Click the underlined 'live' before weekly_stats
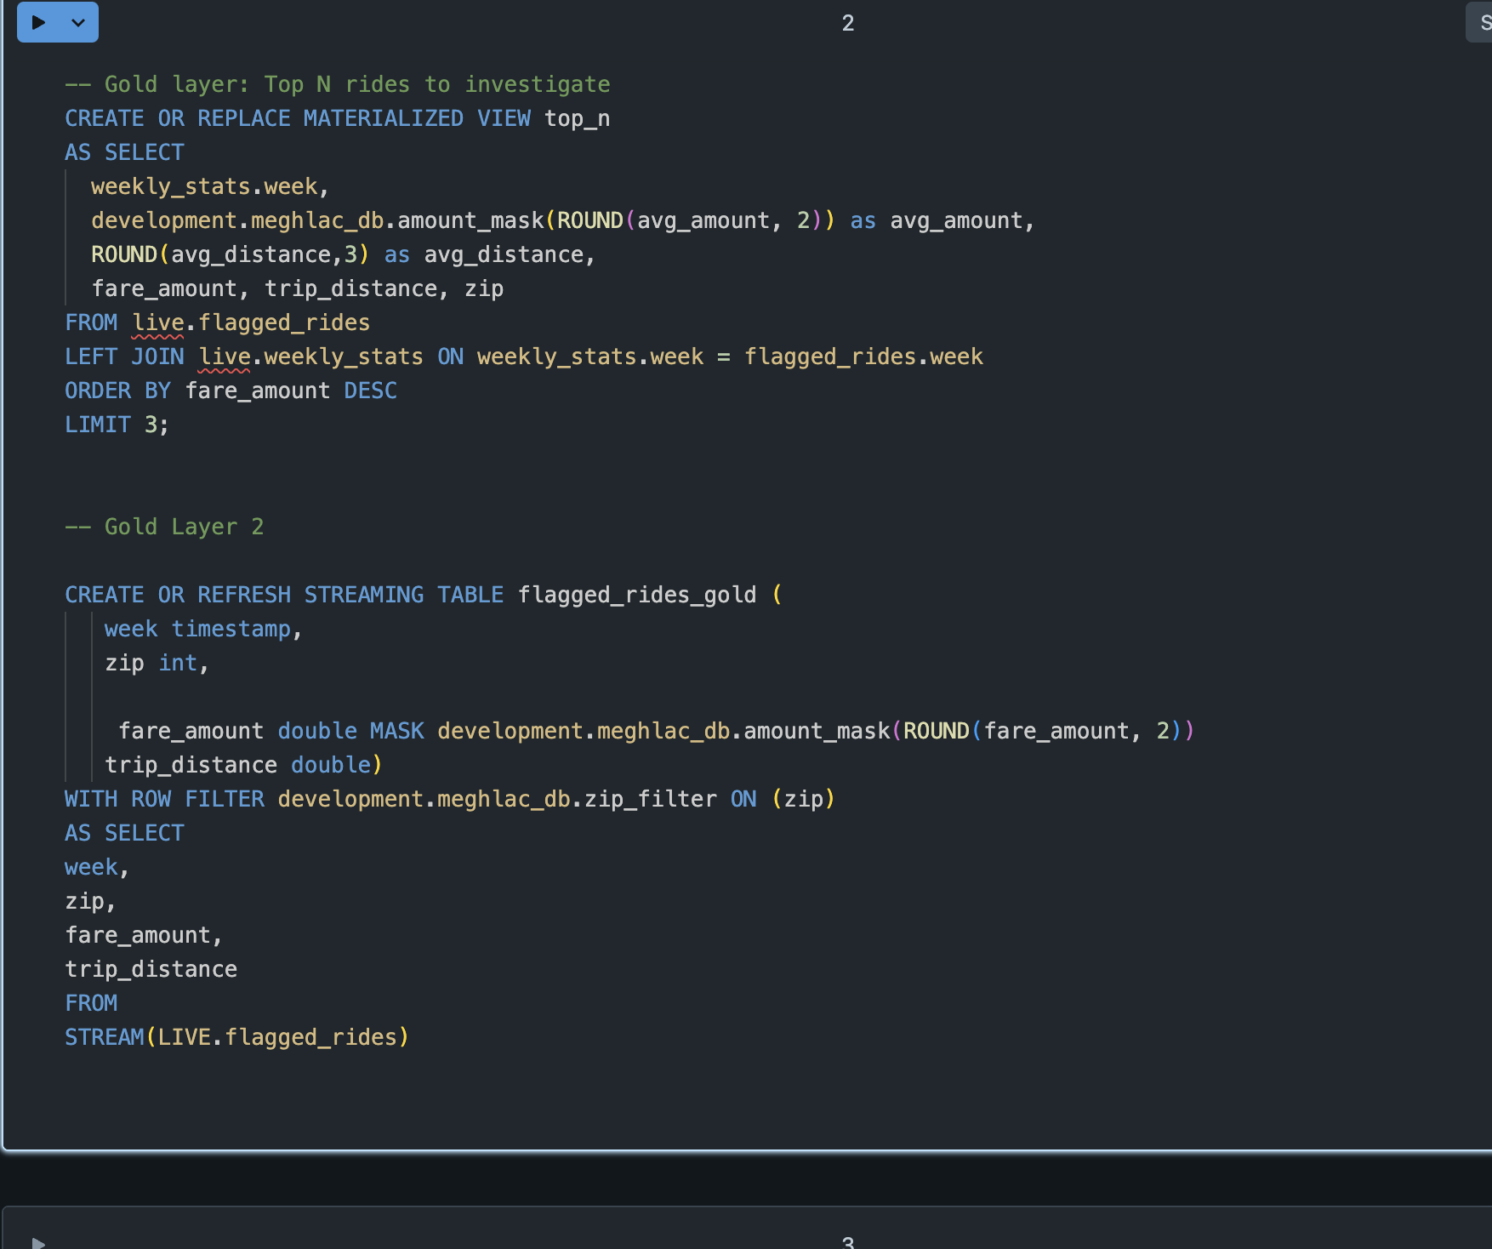 (x=225, y=356)
